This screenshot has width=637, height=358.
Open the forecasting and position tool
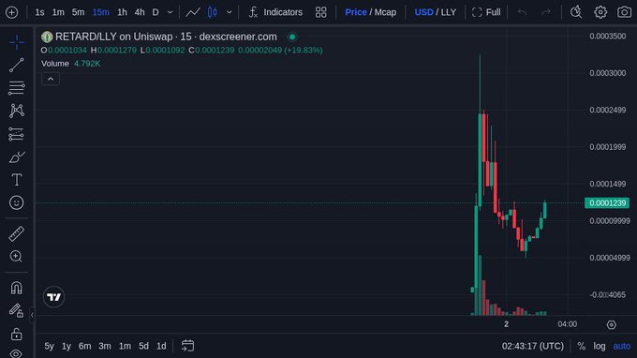point(17,134)
